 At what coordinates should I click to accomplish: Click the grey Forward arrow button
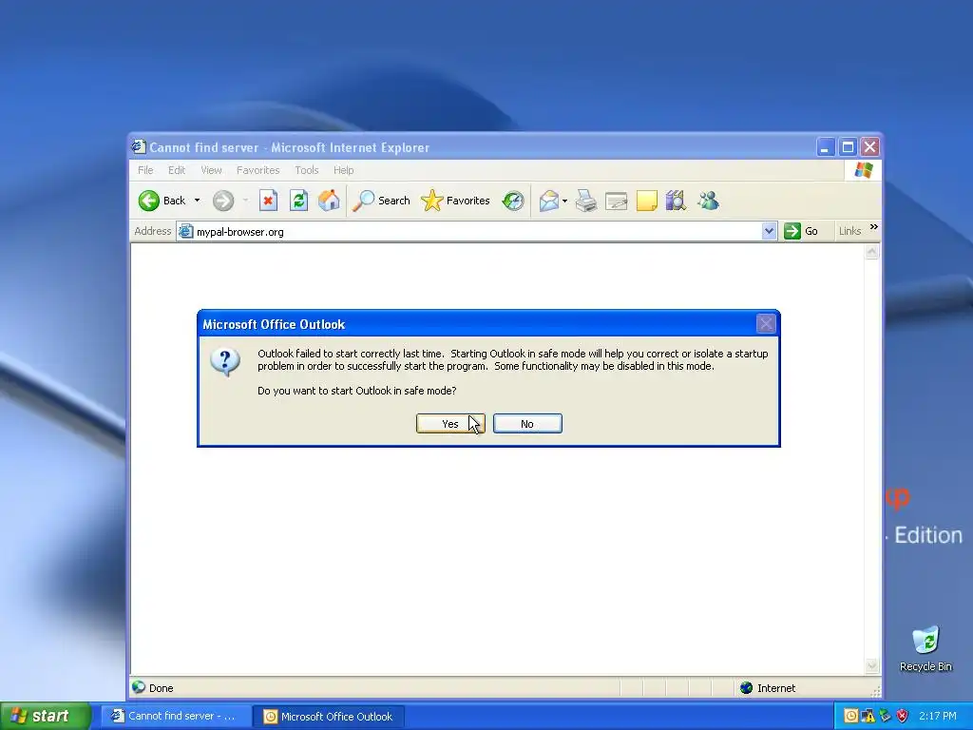pos(223,201)
